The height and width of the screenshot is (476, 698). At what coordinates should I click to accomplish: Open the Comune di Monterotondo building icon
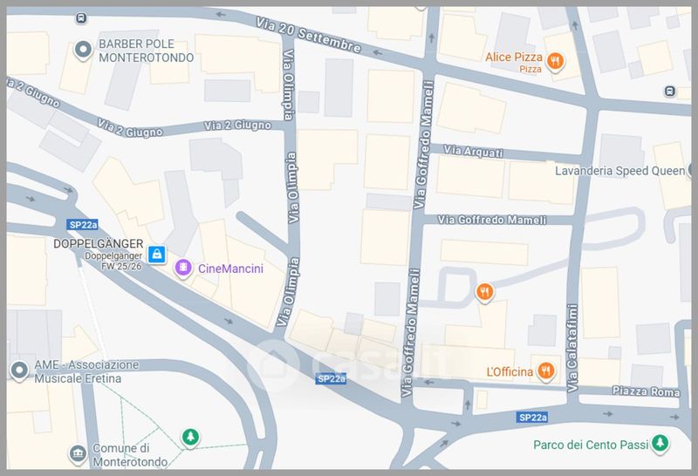coord(78,453)
